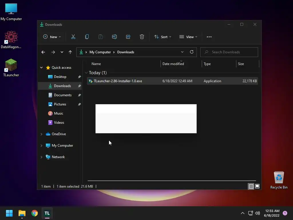Click TLauncher installer taskbar icon

click(x=47, y=213)
